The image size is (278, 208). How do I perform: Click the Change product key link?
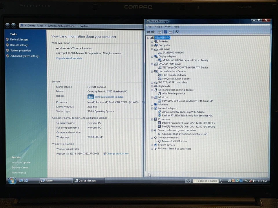117,153
